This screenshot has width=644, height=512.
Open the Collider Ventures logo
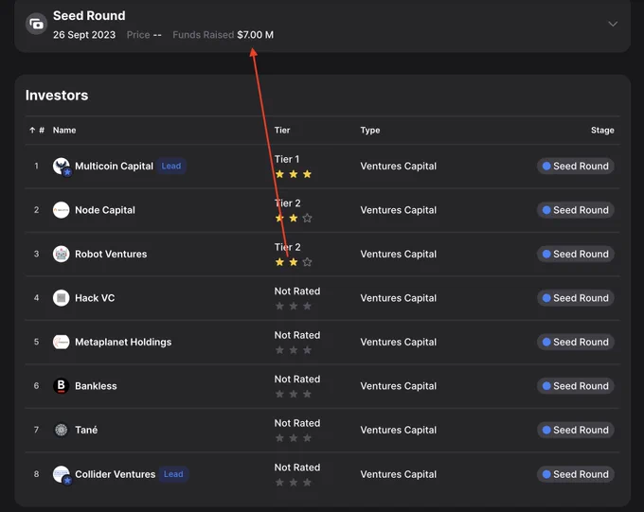(62, 475)
